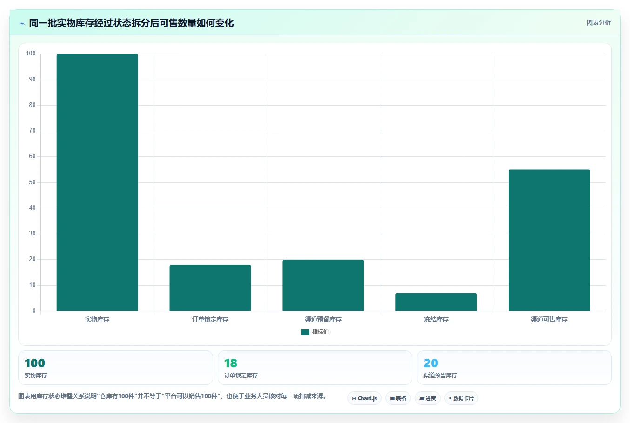630x423 pixels.
Task: Click the y-axis value 100
Action: pyautogui.click(x=31, y=54)
